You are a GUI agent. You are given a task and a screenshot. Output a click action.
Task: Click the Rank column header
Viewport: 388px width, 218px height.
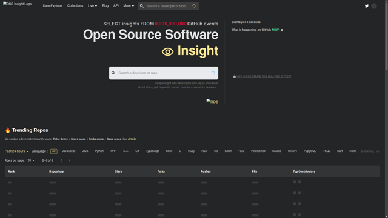(x=11, y=171)
